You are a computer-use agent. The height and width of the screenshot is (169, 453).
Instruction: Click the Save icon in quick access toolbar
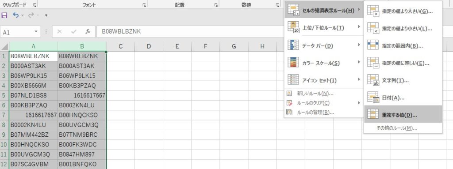(x=4, y=15)
